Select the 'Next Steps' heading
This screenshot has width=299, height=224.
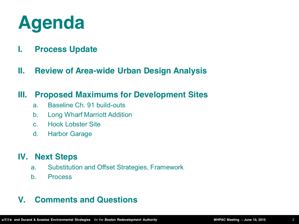(x=56, y=157)
